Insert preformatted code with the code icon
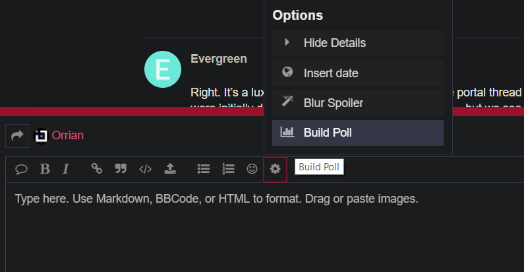This screenshot has height=272, width=524. click(x=145, y=169)
